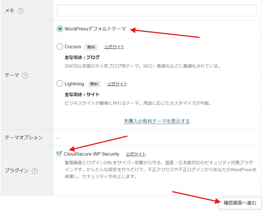Click the help icon beside メモ
The image size is (264, 212).
(20, 11)
